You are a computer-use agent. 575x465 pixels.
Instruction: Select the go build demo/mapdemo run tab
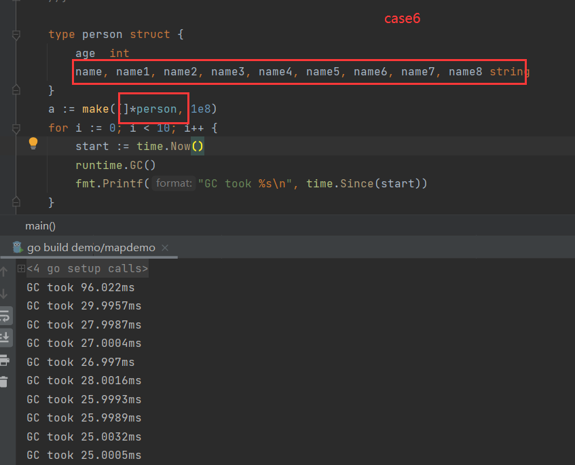[x=91, y=248]
